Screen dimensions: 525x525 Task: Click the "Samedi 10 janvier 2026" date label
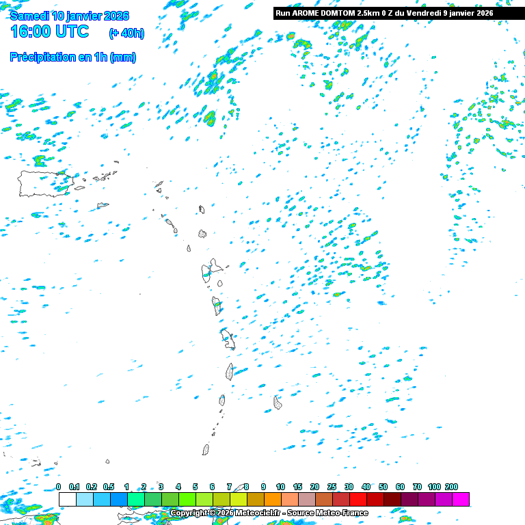pos(69,16)
